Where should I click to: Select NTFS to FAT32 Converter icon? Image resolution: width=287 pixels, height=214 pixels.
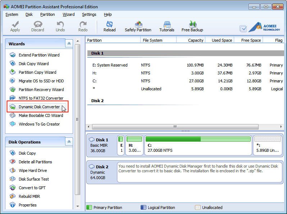coord(13,98)
